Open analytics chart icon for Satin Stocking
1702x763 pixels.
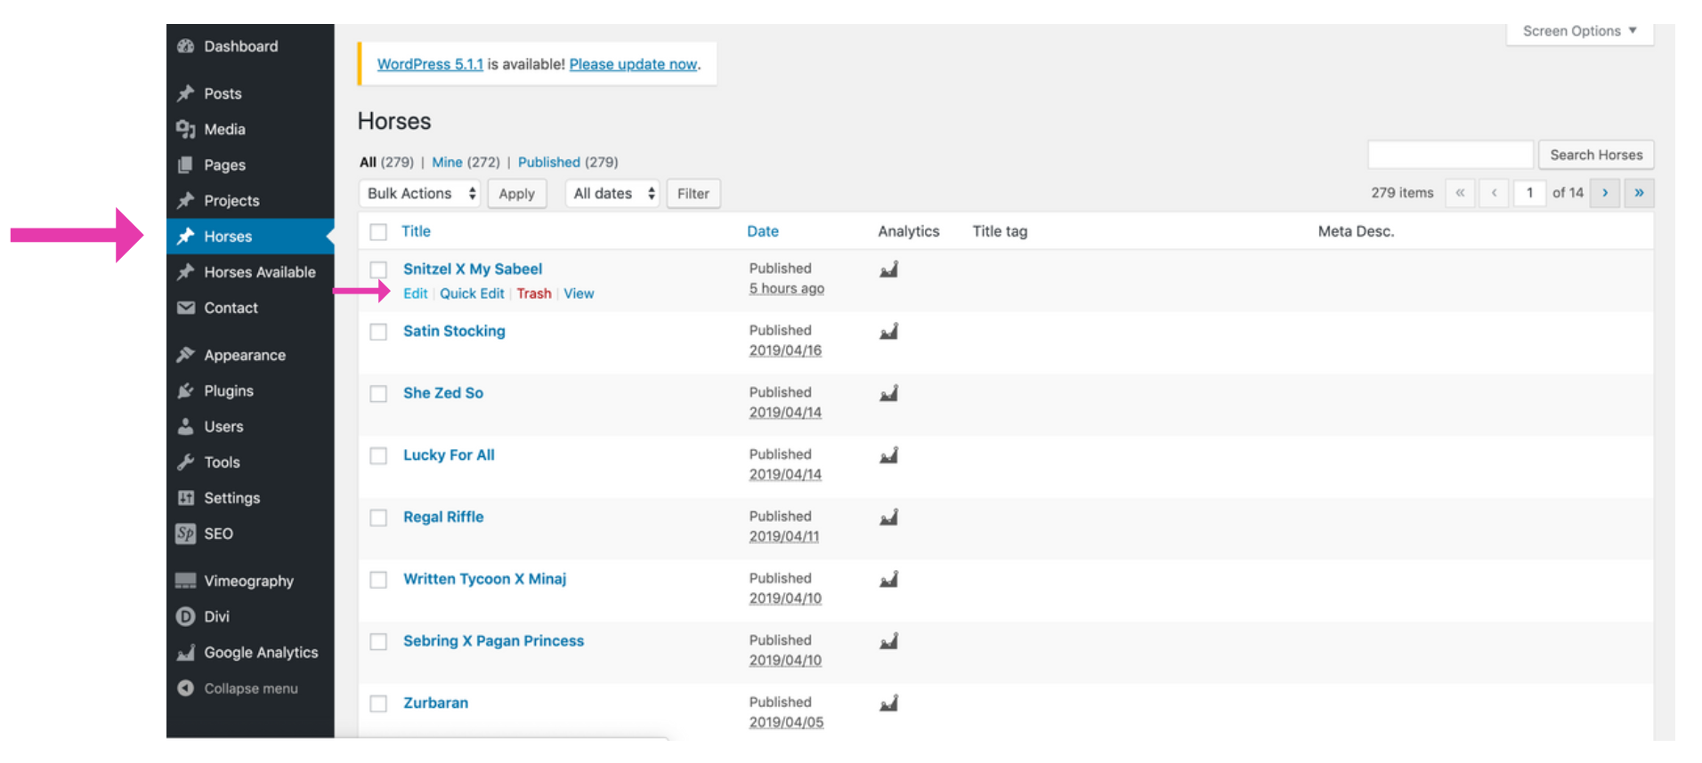(888, 332)
